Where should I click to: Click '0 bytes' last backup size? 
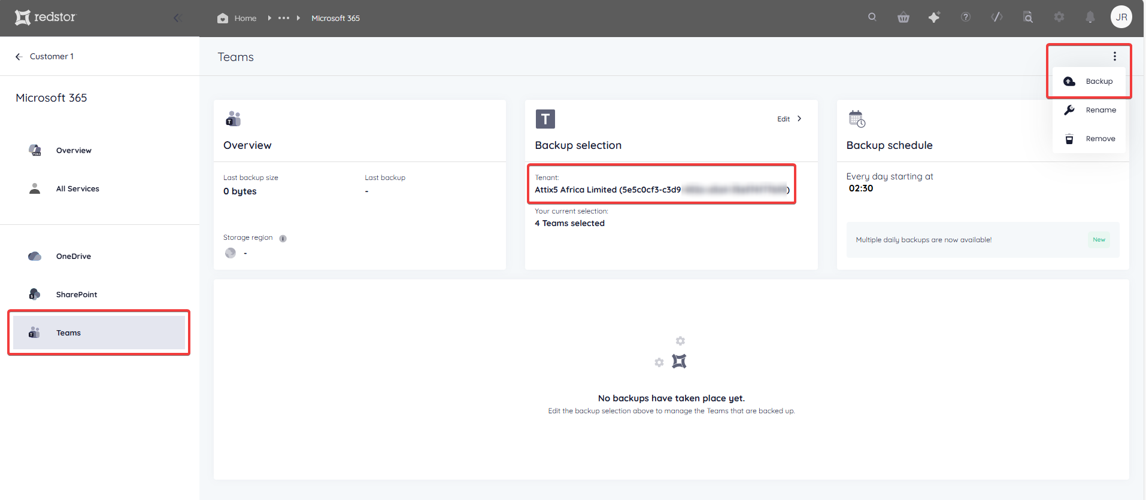tap(239, 191)
